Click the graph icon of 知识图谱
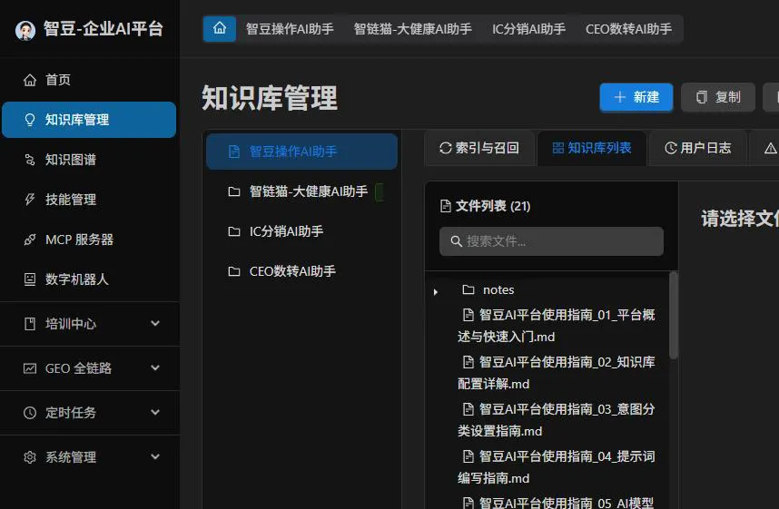779x509 pixels. [x=30, y=160]
